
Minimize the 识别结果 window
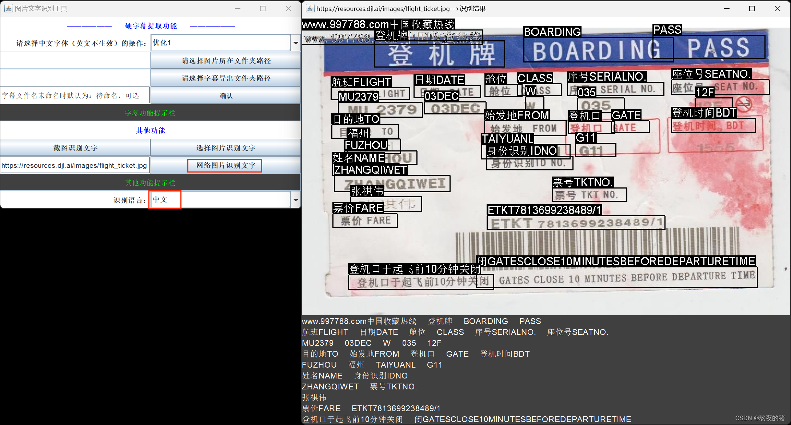(727, 8)
